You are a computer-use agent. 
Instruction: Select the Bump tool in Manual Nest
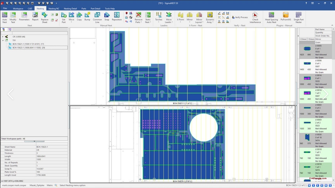point(87,17)
